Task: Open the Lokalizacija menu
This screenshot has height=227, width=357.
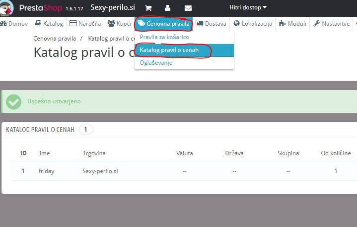Action: tap(253, 24)
